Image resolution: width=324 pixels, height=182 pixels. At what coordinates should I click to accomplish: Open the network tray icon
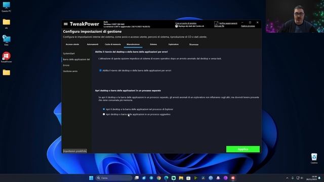(x=298, y=178)
